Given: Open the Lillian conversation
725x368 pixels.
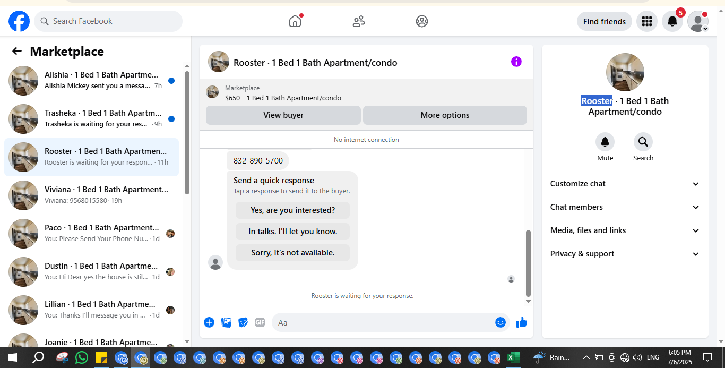Looking at the screenshot, I should tap(91, 310).
